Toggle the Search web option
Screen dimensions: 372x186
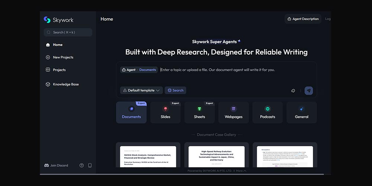(x=176, y=90)
